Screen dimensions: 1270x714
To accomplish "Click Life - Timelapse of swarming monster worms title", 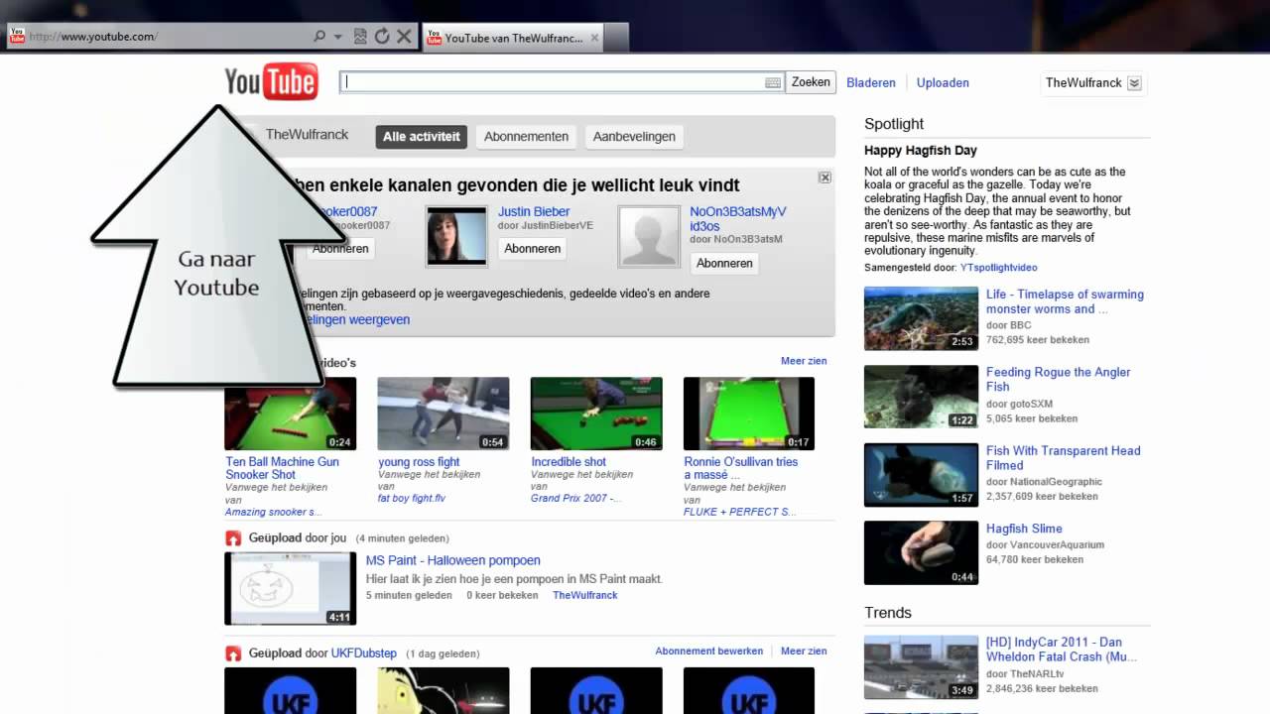I will (x=1065, y=301).
